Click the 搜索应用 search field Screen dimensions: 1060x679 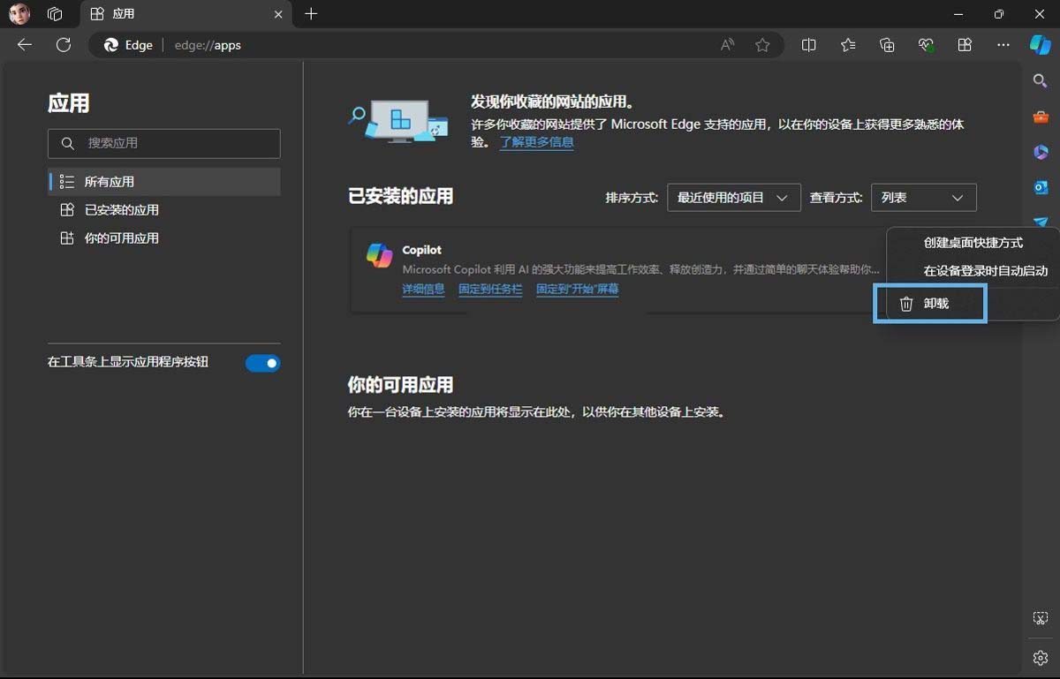[164, 143]
